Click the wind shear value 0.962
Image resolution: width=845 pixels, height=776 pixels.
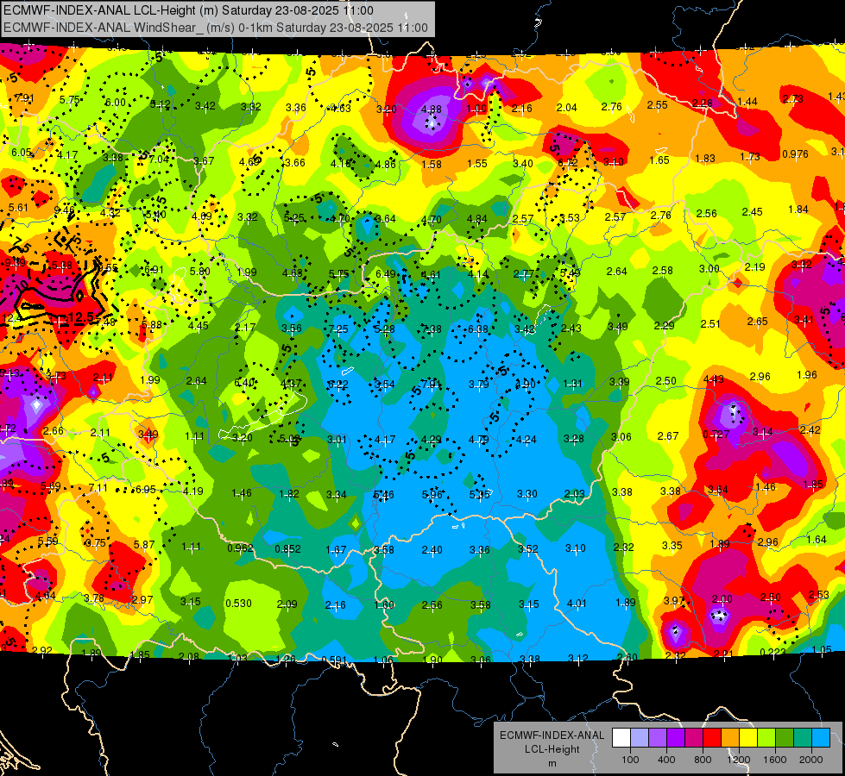tap(240, 548)
